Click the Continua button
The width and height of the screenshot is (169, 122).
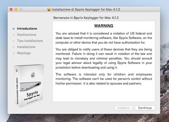coord(145,108)
